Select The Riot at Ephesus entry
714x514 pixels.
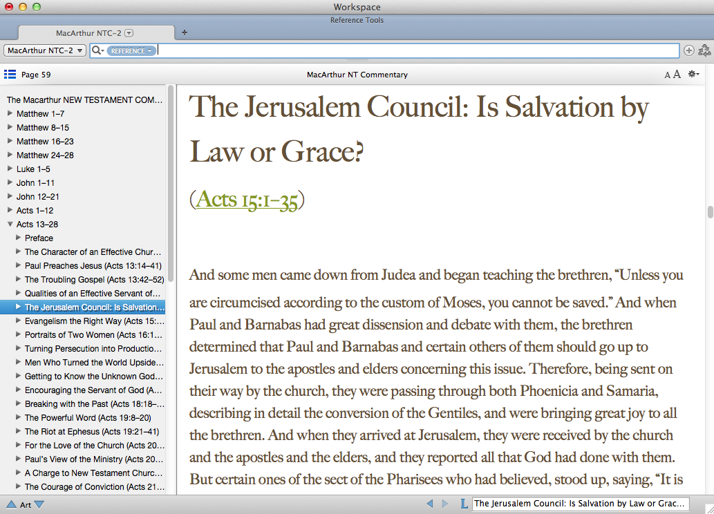pos(92,431)
